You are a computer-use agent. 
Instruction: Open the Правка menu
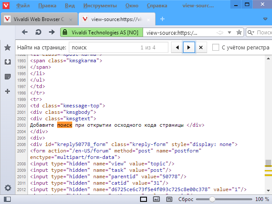click(47, 6)
